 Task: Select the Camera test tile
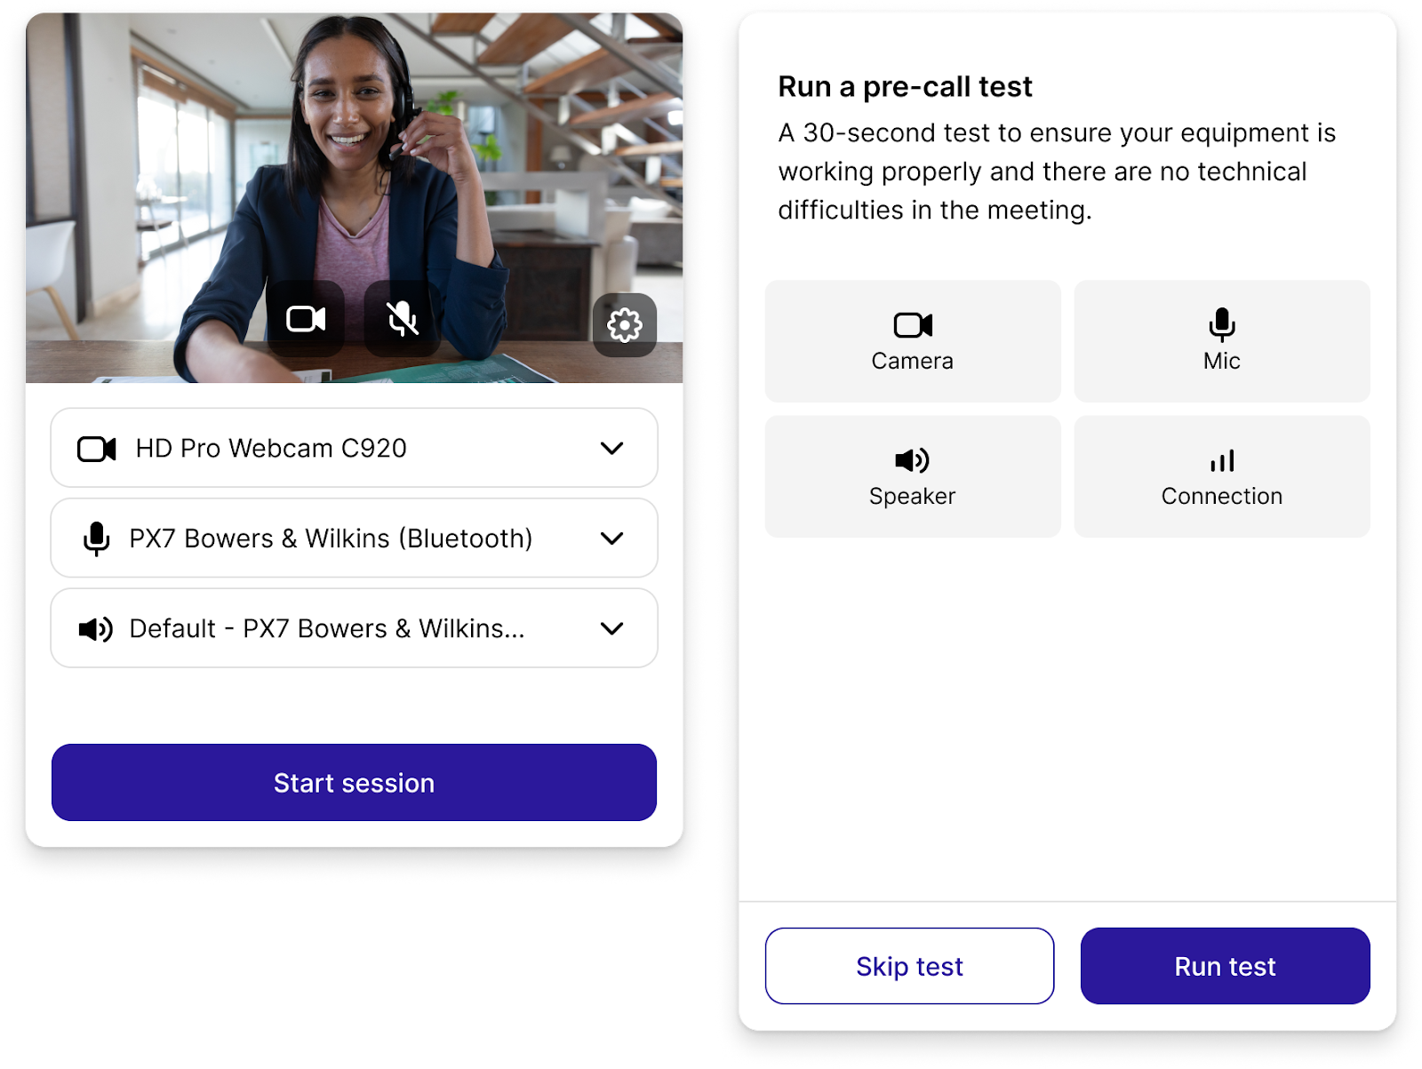(913, 341)
